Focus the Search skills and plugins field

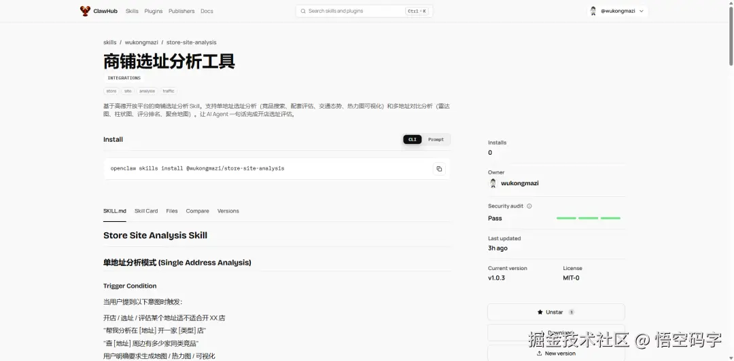[x=364, y=12]
